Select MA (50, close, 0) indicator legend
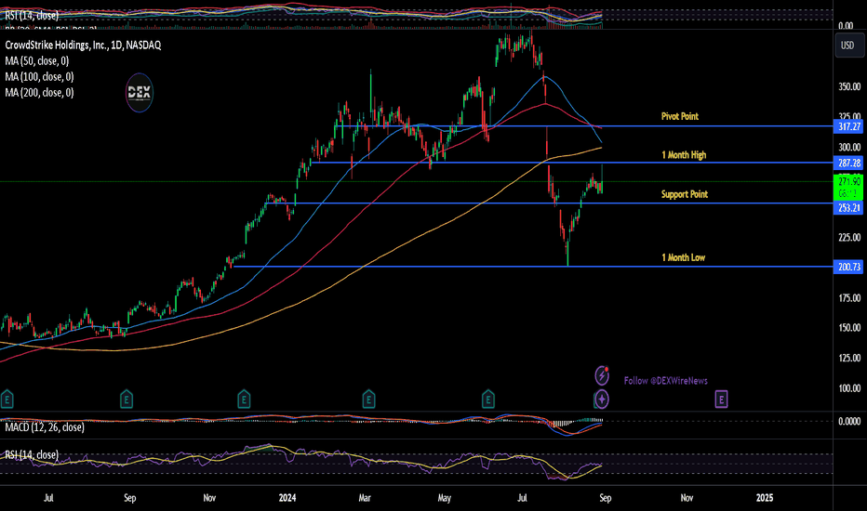 pyautogui.click(x=37, y=61)
